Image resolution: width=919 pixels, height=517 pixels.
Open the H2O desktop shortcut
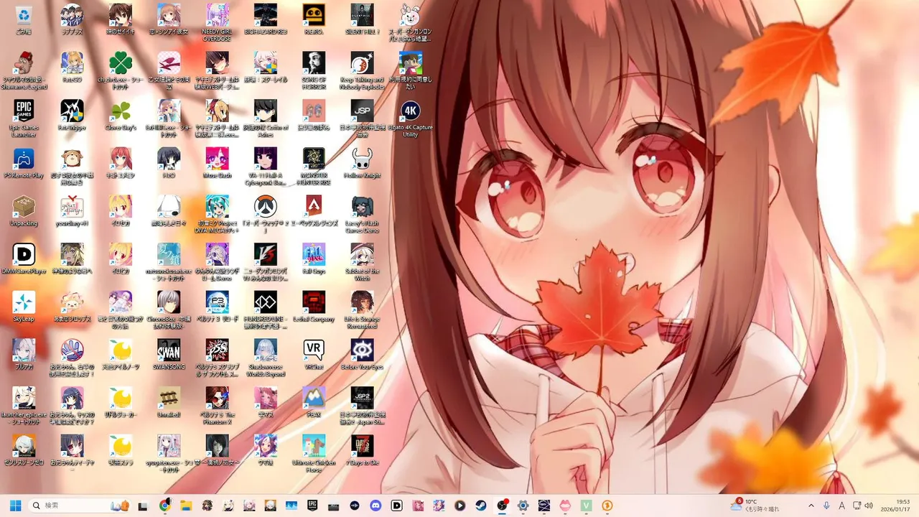coord(169,163)
